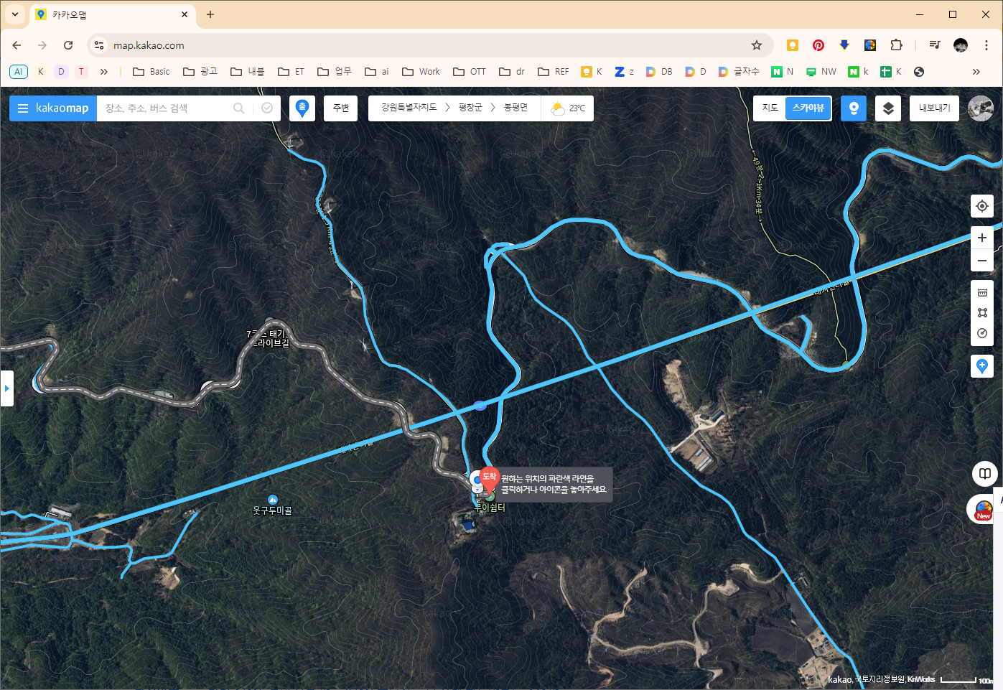Open the OTT bookmark folder

click(x=470, y=72)
